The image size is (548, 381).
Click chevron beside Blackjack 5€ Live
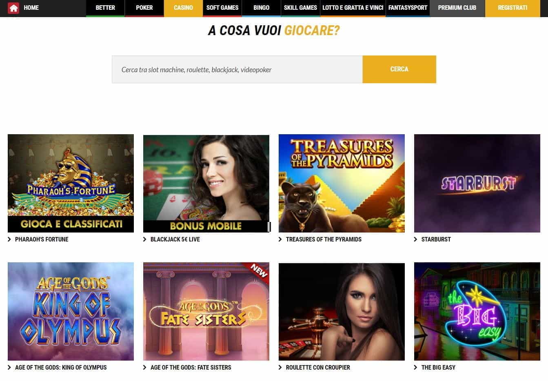click(x=145, y=239)
